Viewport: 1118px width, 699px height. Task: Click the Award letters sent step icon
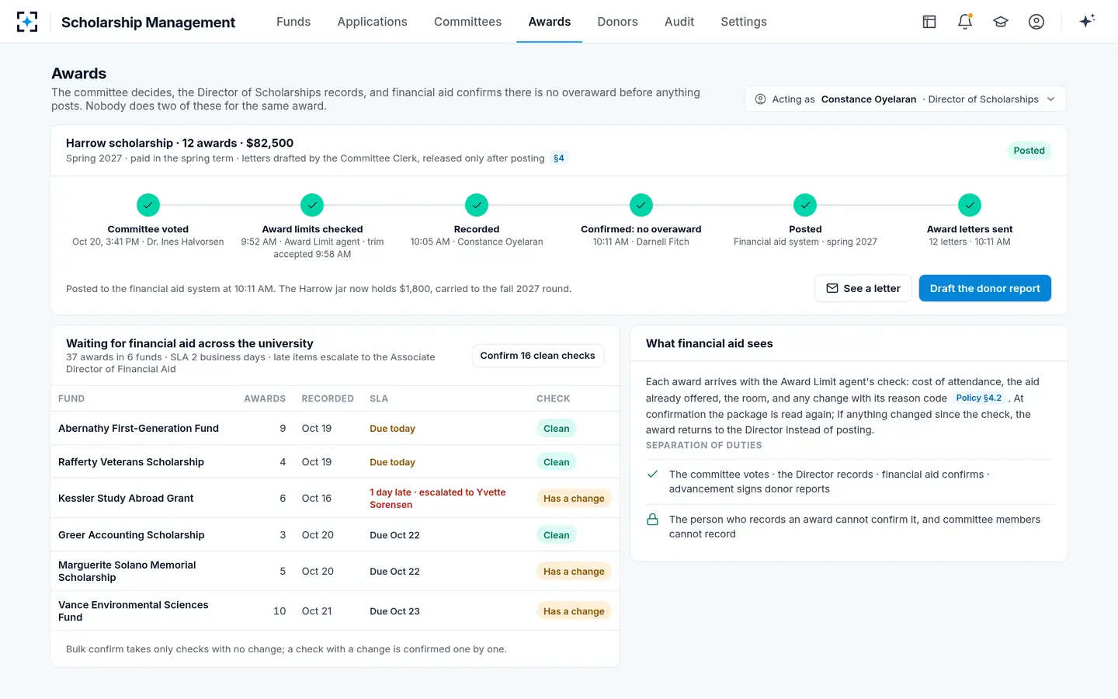[x=970, y=205]
